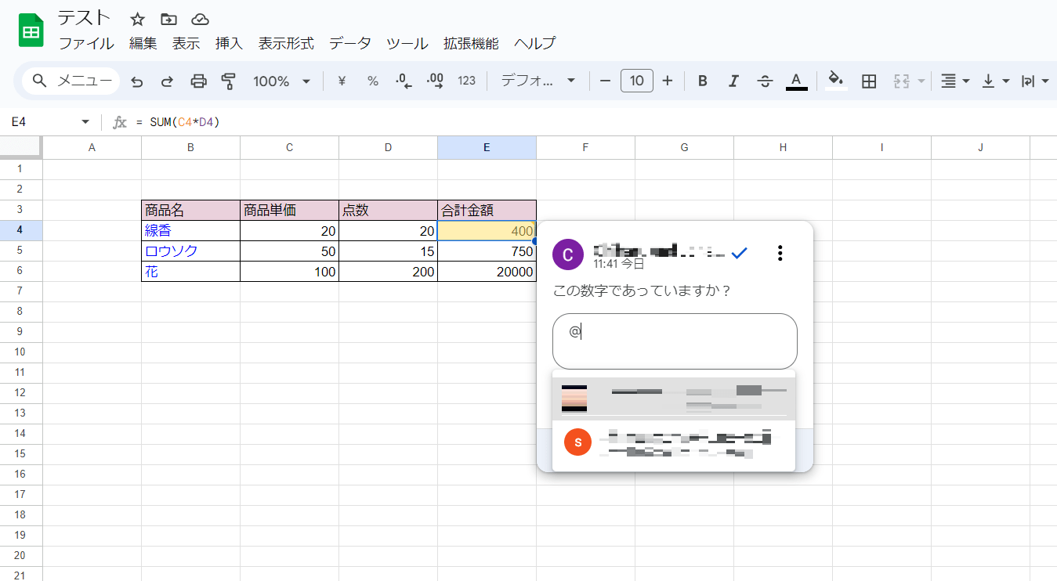The height and width of the screenshot is (581, 1057).
Task: Click the increase font size plus button
Action: click(668, 81)
